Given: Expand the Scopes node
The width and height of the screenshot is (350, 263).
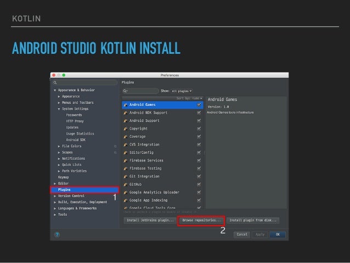Looking at the screenshot, I should pyautogui.click(x=59, y=153).
